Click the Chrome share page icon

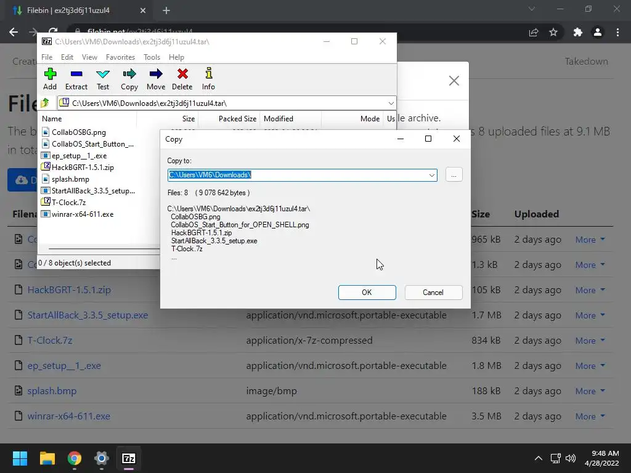coord(534,32)
